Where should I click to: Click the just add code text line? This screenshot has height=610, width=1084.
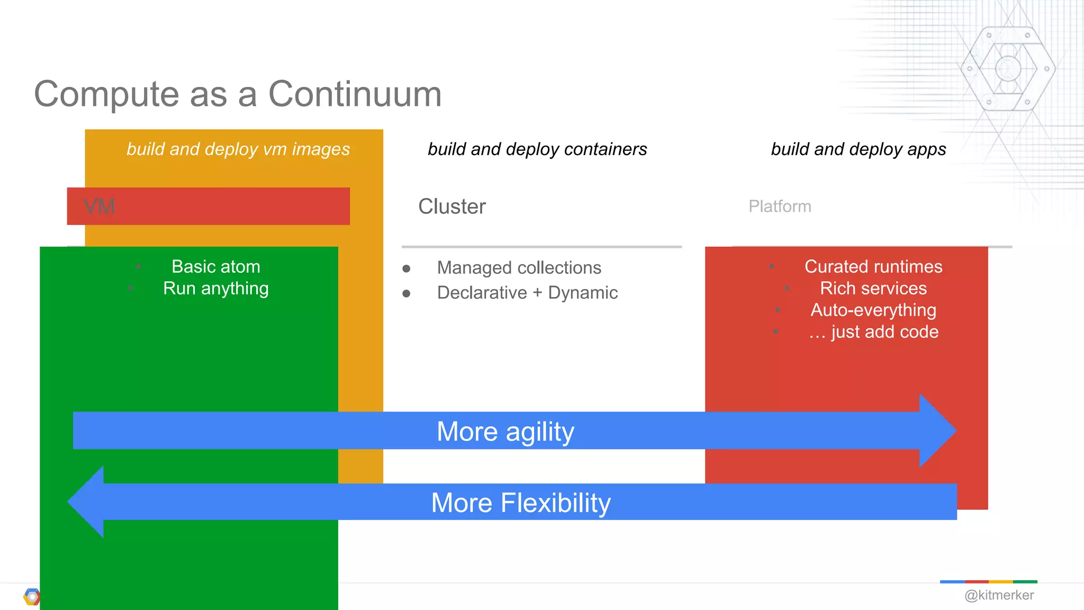point(873,332)
